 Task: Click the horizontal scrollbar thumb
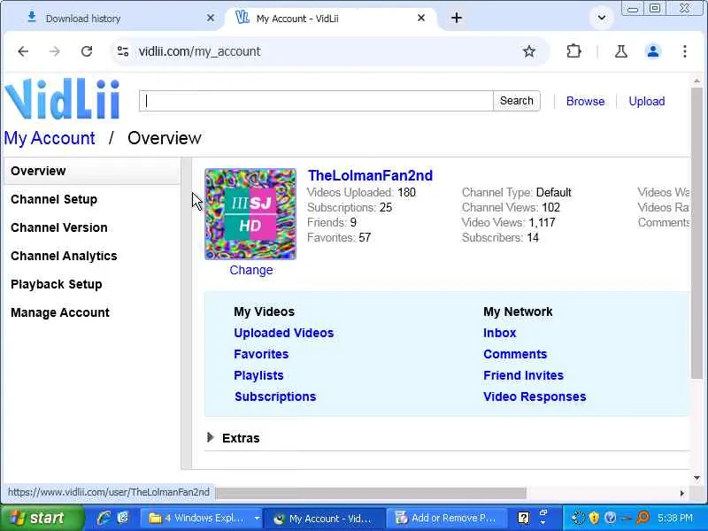(371, 493)
